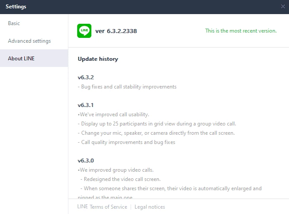
Task: Click the call stability improvements note
Action: click(x=128, y=87)
